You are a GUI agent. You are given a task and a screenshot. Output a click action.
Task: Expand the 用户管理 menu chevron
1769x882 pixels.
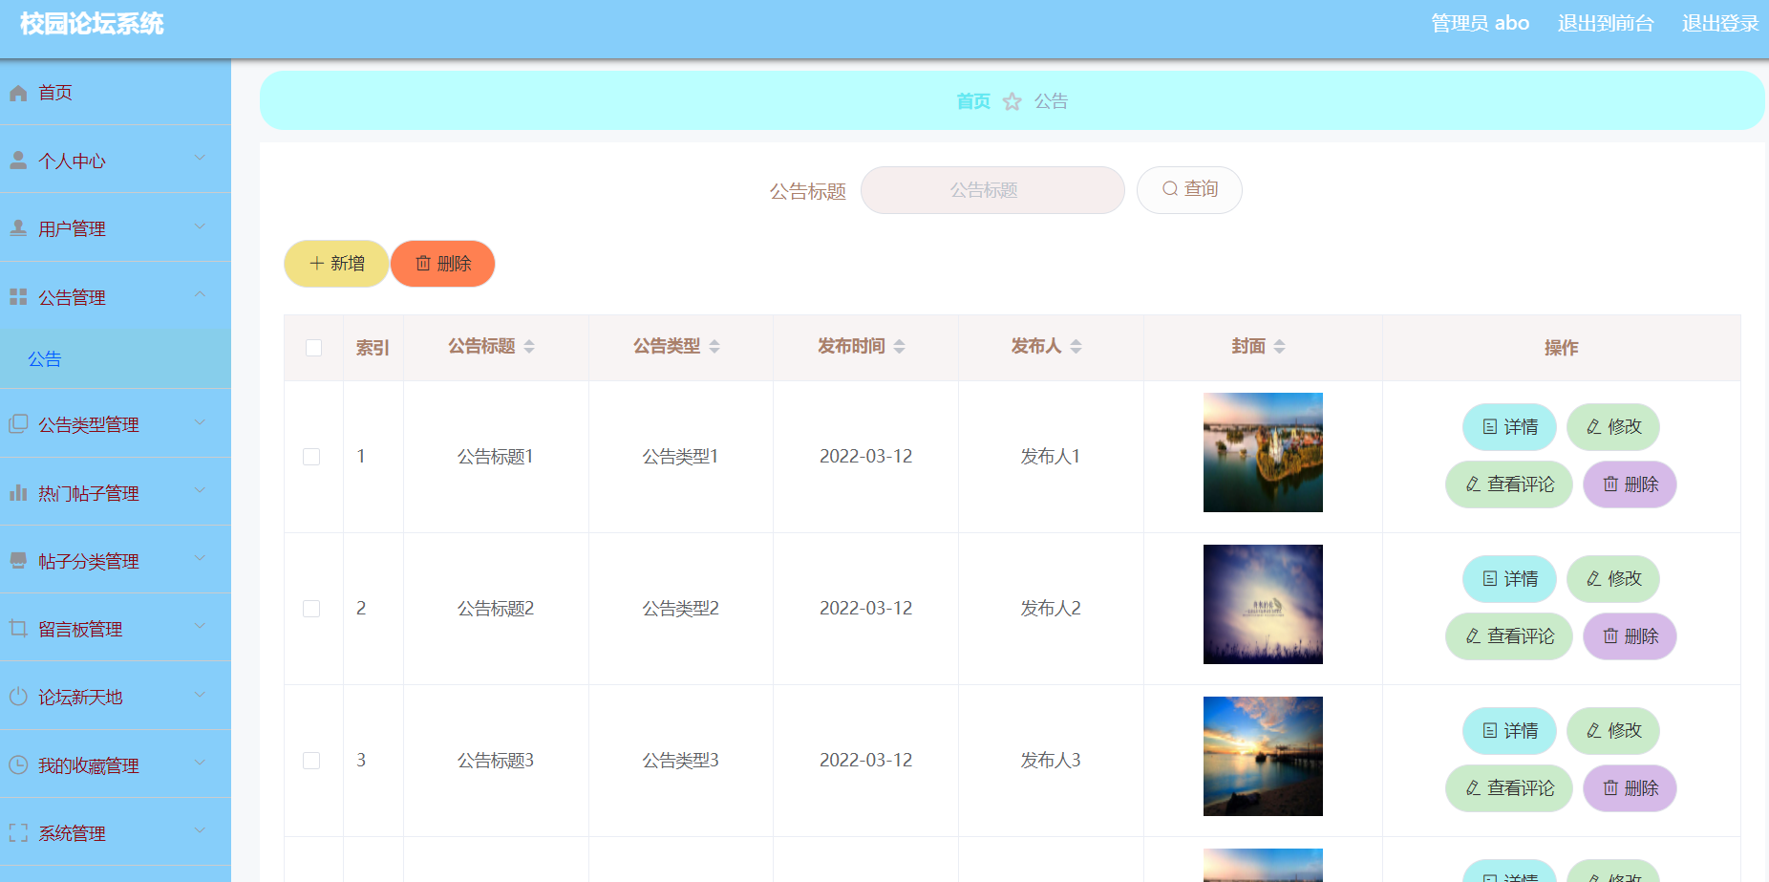(x=200, y=226)
